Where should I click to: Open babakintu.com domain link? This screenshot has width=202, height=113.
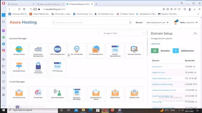[158, 73]
